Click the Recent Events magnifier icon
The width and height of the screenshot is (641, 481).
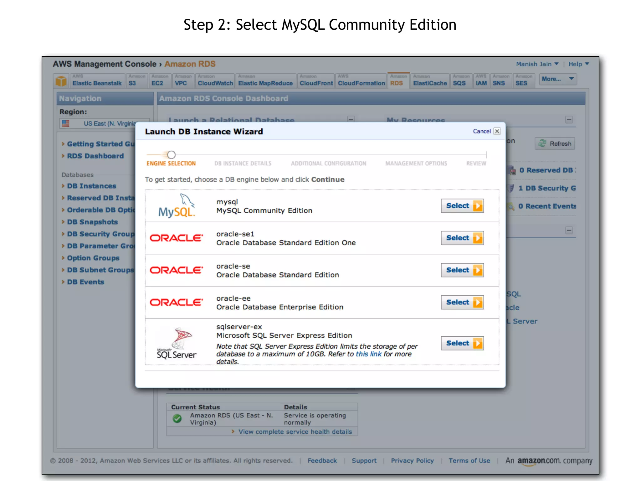(x=511, y=206)
